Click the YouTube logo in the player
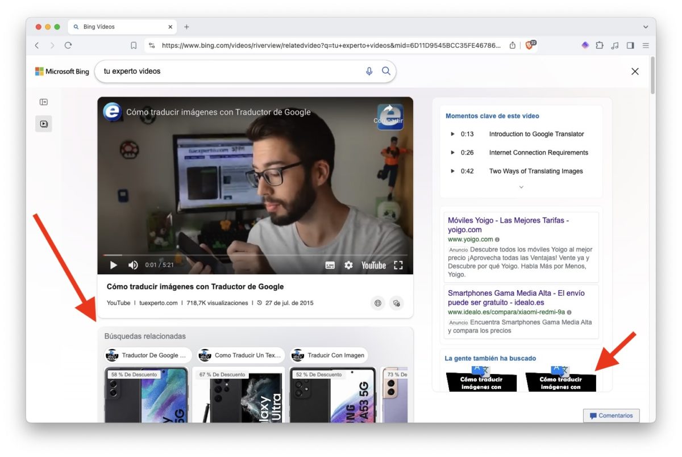Screen dimensions: 682x457 374,265
